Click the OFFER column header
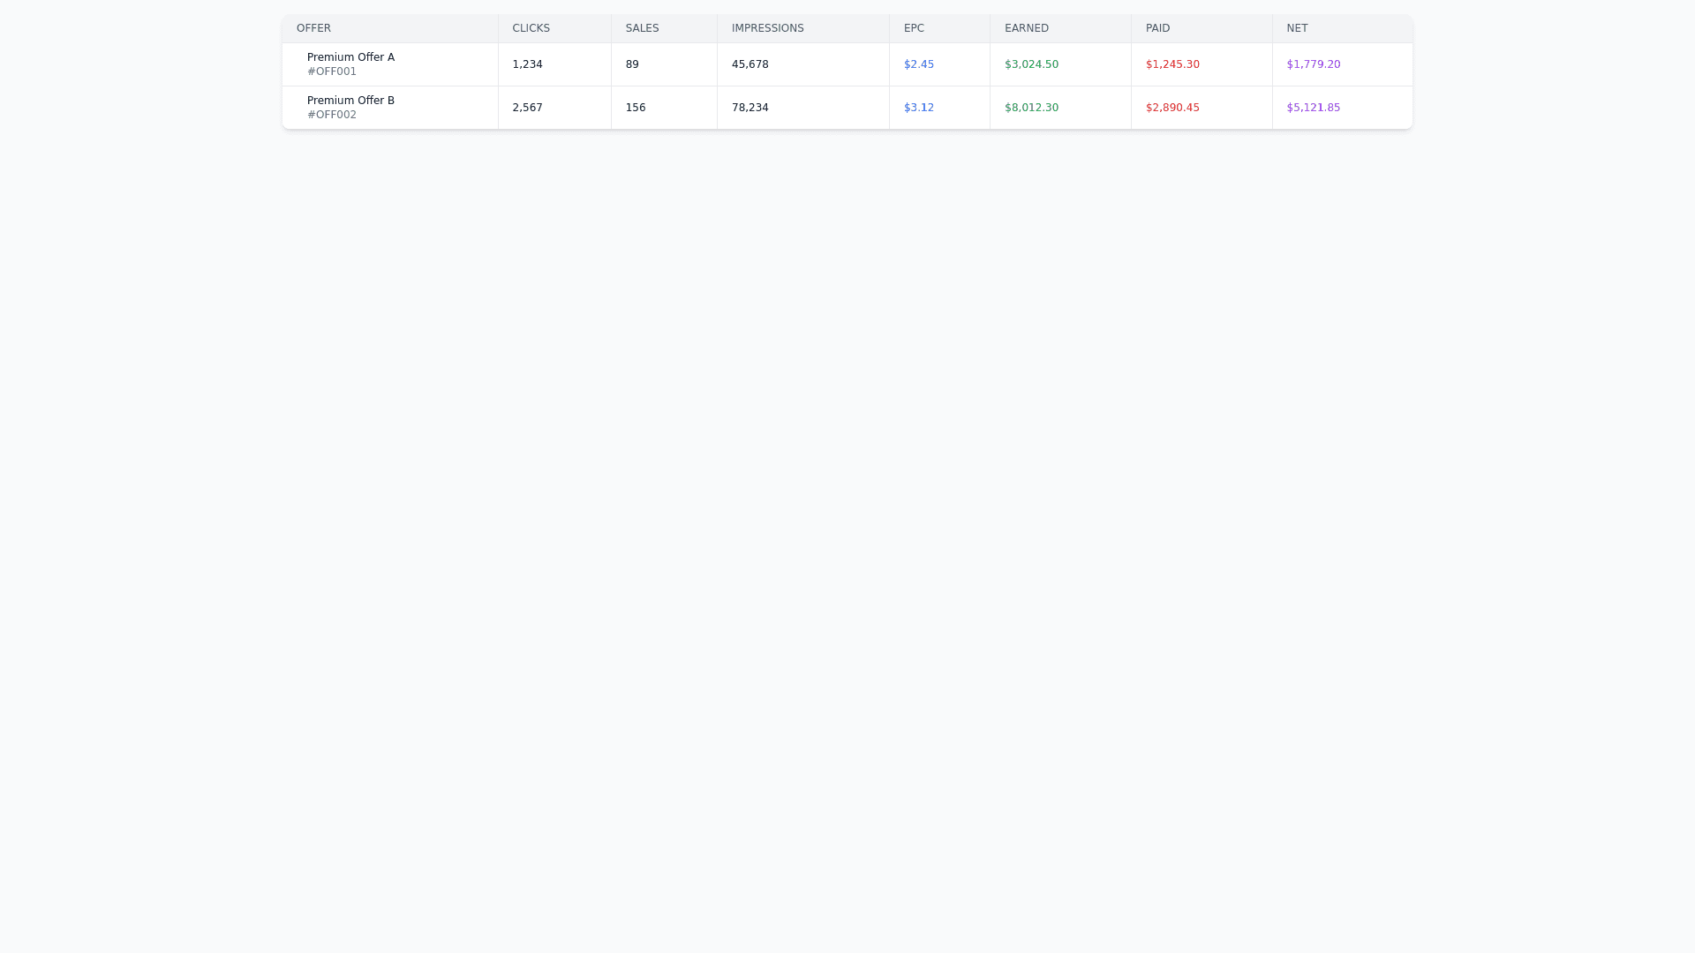 (313, 28)
